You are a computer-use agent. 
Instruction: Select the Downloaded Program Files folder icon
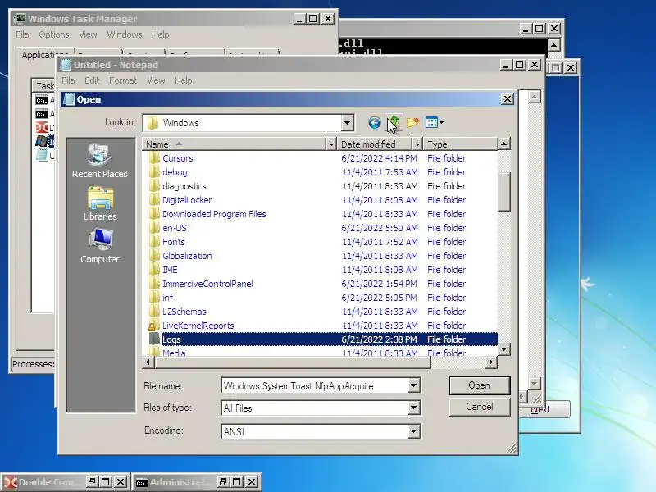click(x=154, y=214)
